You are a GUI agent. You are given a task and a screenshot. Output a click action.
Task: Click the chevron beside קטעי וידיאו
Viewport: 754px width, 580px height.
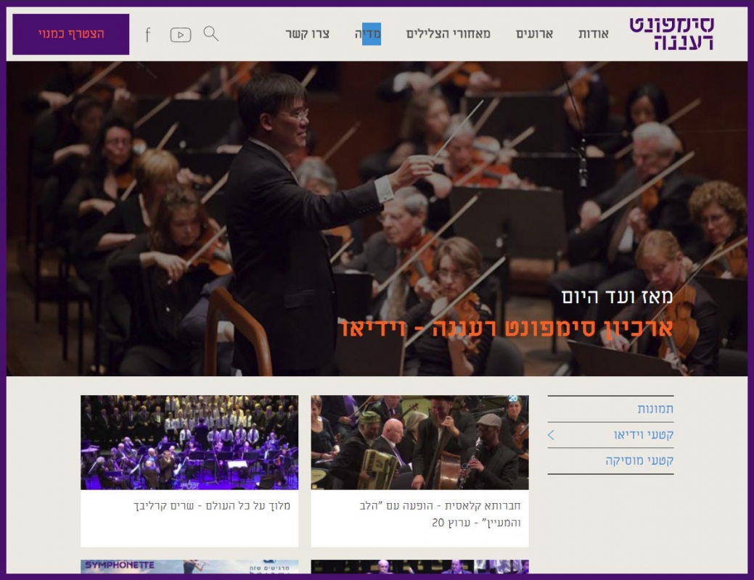(x=551, y=435)
